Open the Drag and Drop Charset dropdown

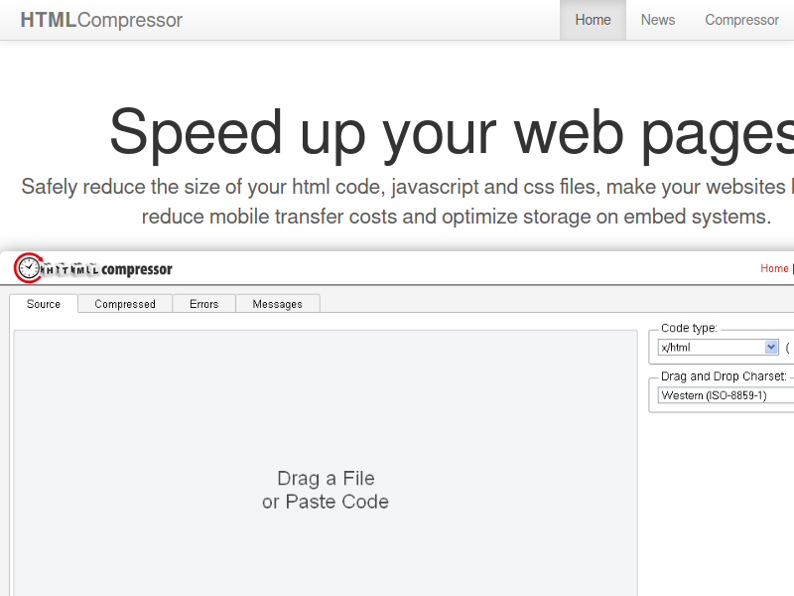click(x=726, y=395)
